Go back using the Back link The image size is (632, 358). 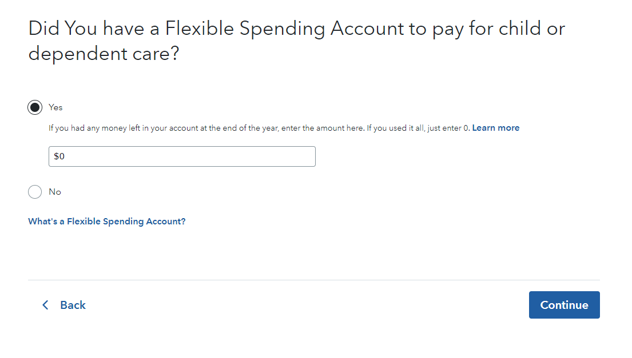[72, 305]
